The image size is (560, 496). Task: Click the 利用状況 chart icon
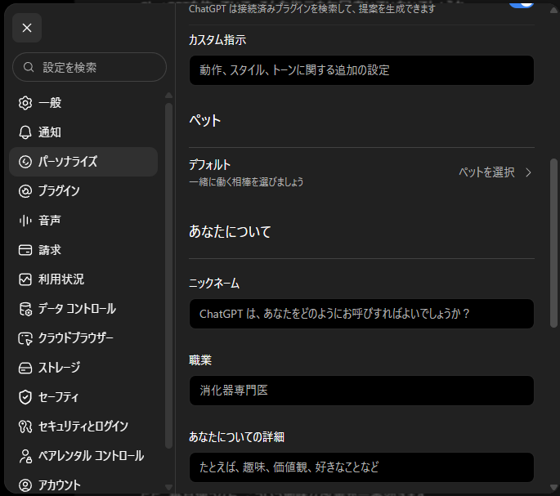pyautogui.click(x=25, y=279)
